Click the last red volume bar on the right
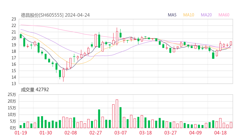Viewport: 236px width, 140px height. coord(231,125)
